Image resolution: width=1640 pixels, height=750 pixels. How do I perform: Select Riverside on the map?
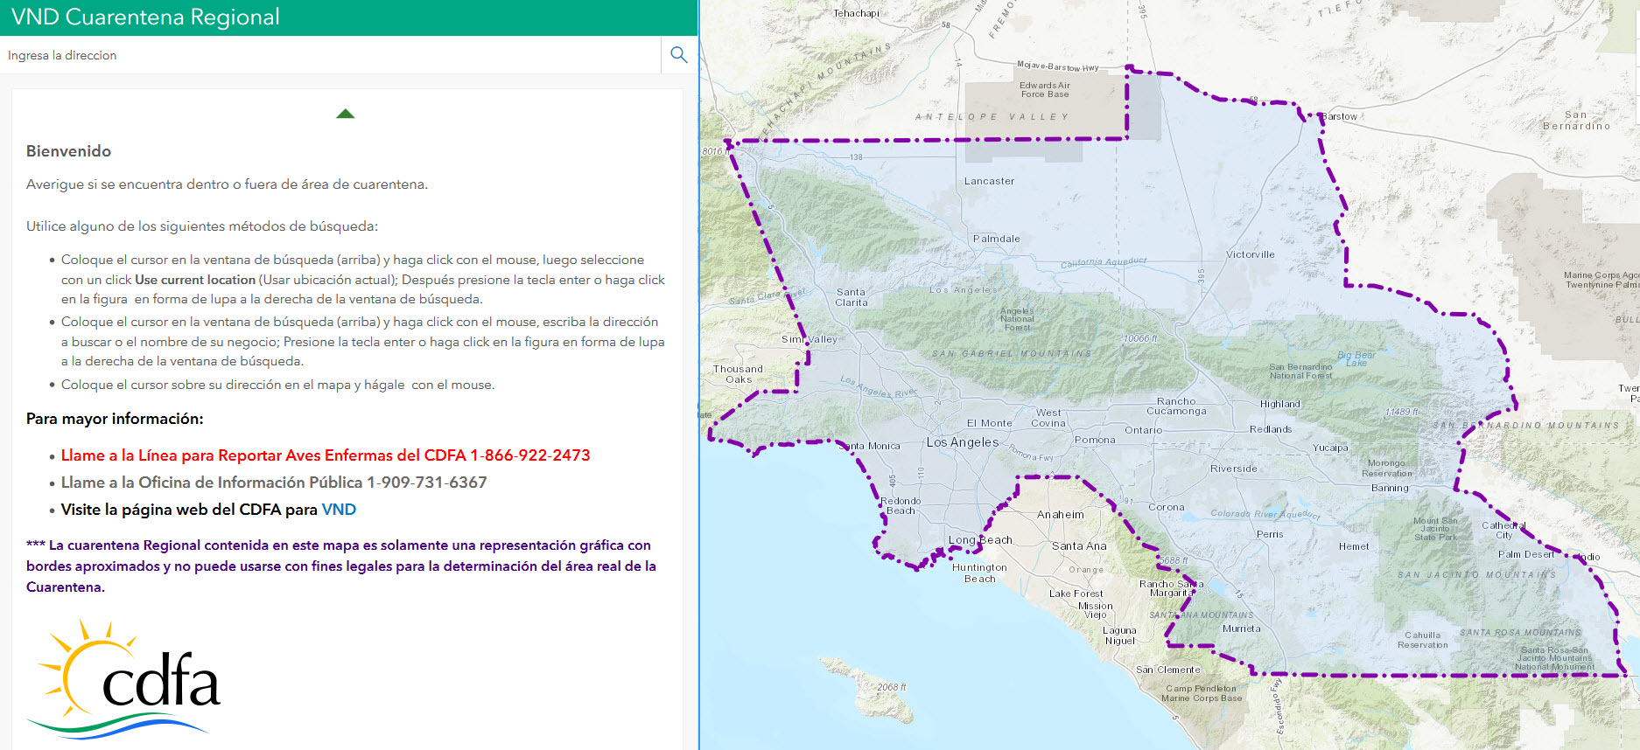(x=1233, y=469)
